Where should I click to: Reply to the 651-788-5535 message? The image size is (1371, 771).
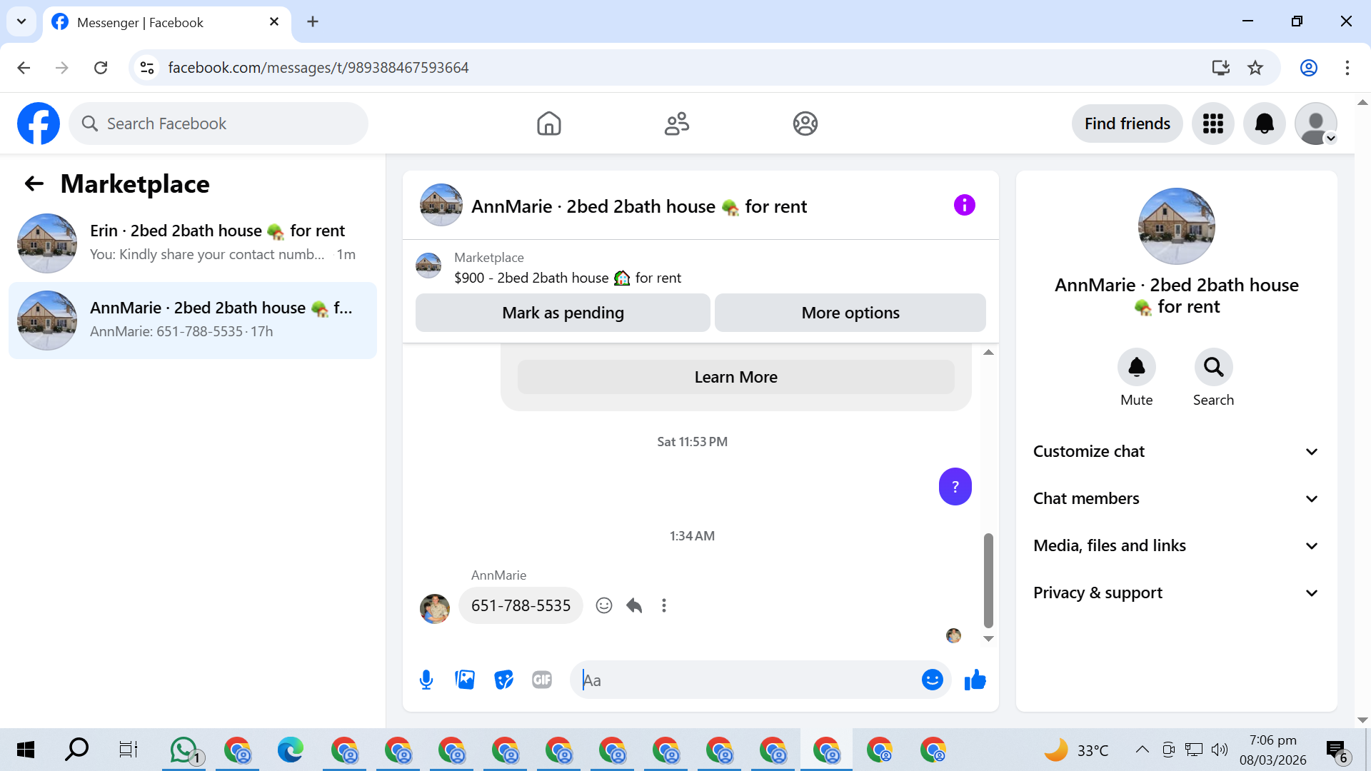634,605
